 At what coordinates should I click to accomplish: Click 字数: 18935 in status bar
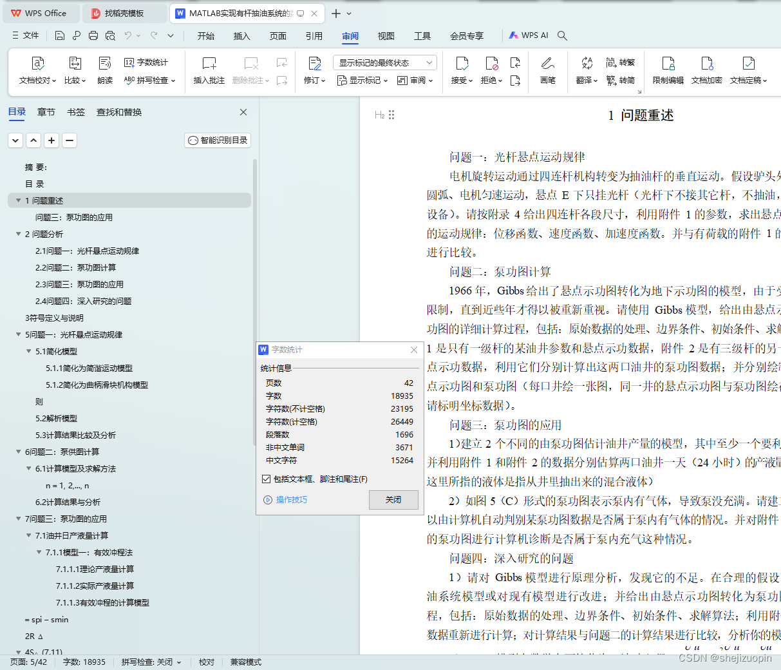84,662
